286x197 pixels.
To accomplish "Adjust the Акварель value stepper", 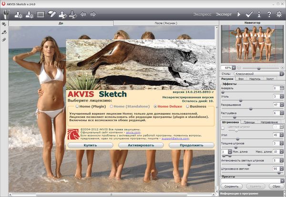I will 282,89.
